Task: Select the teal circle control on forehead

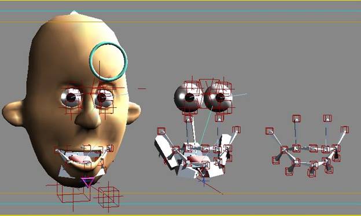Action: coord(108,61)
